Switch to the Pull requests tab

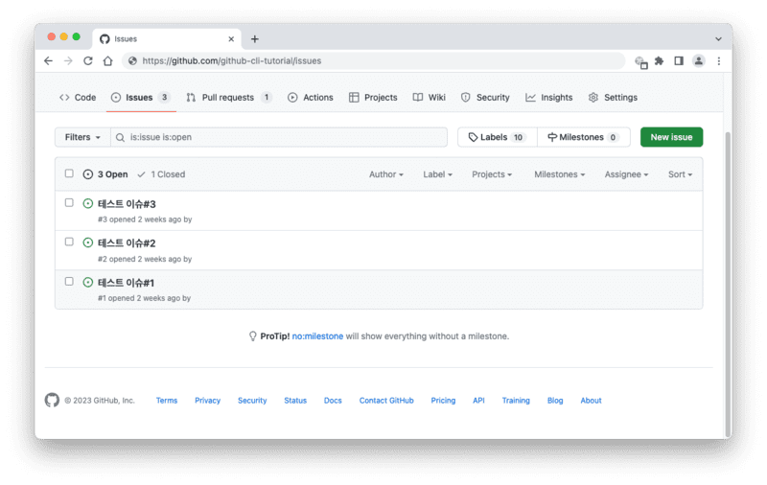(228, 98)
